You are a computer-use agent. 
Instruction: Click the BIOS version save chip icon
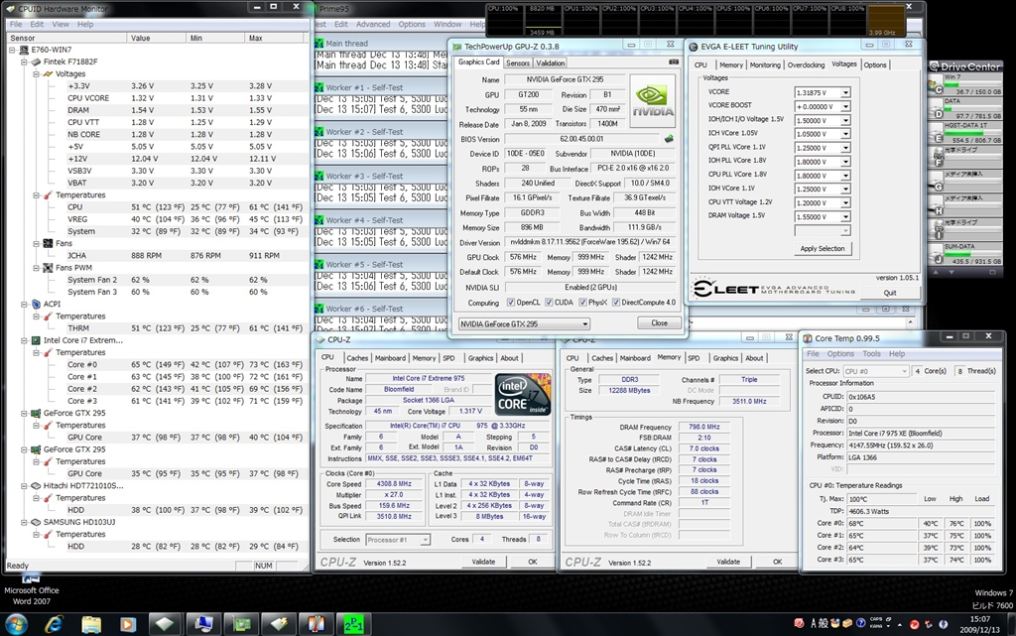tap(669, 139)
